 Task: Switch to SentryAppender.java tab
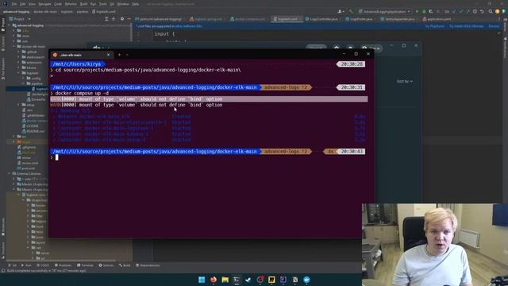coord(399,19)
